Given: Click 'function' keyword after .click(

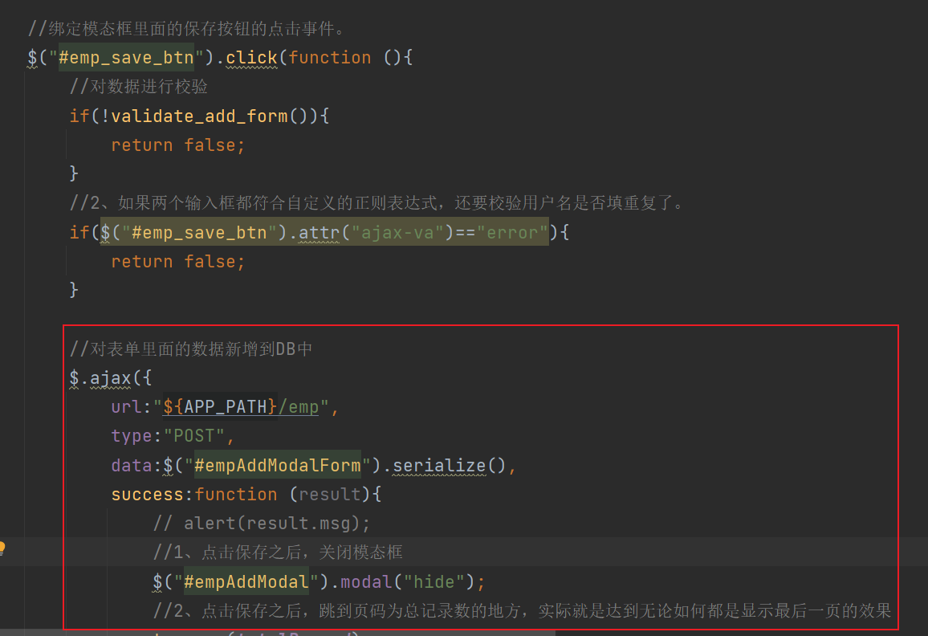Looking at the screenshot, I should (330, 58).
